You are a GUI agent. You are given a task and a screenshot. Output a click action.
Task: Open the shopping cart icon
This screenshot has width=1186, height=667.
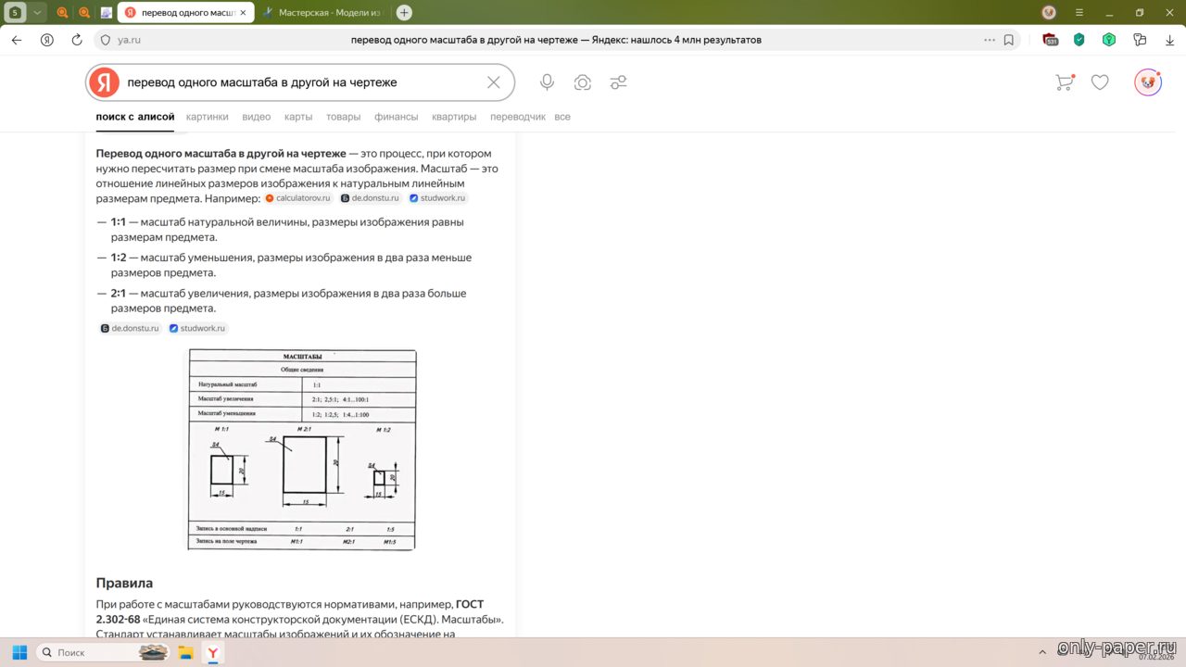coord(1065,82)
